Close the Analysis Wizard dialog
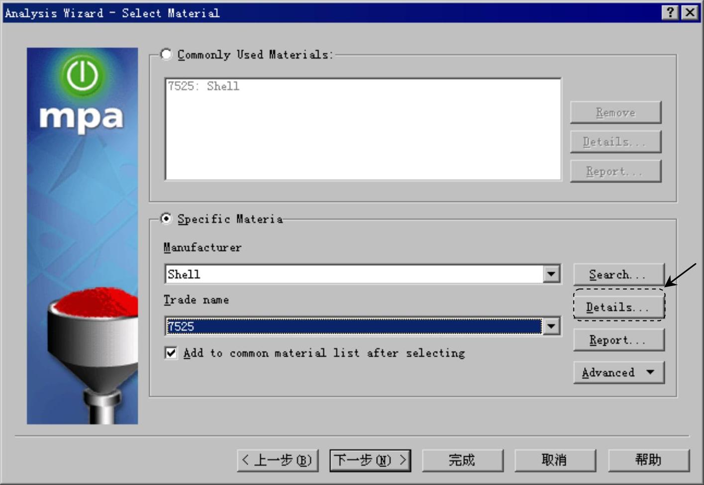704x485 pixels. pyautogui.click(x=690, y=12)
